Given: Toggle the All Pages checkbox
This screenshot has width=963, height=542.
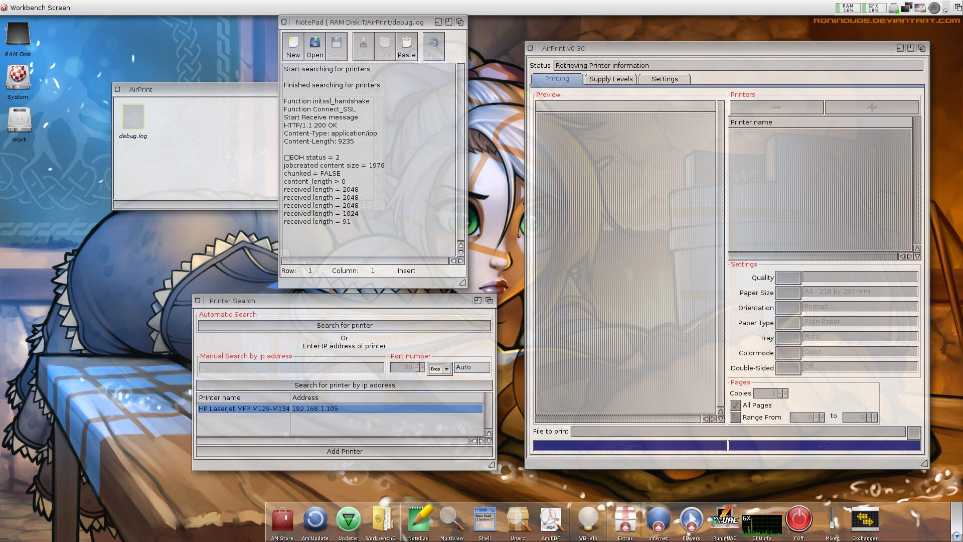Looking at the screenshot, I should coord(735,405).
